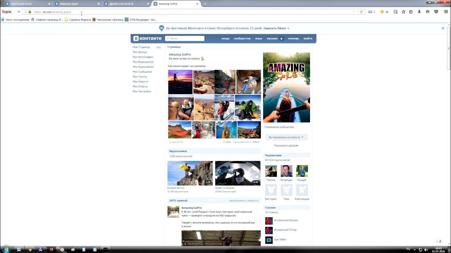Image resolution: width=451 pixels, height=253 pixels.
Task: Switch to the 'Думай и Богатей' tab
Action: point(126,4)
